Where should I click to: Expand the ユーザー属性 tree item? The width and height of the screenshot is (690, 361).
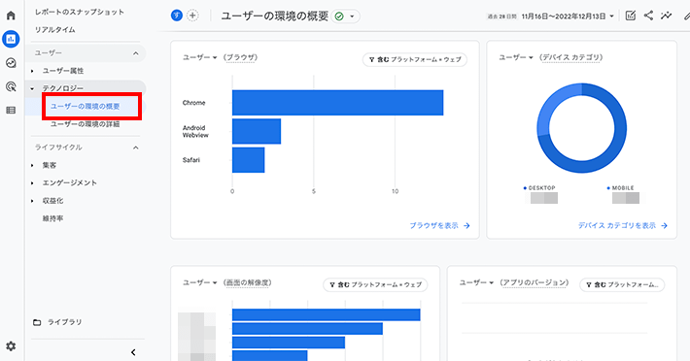pyautogui.click(x=32, y=71)
